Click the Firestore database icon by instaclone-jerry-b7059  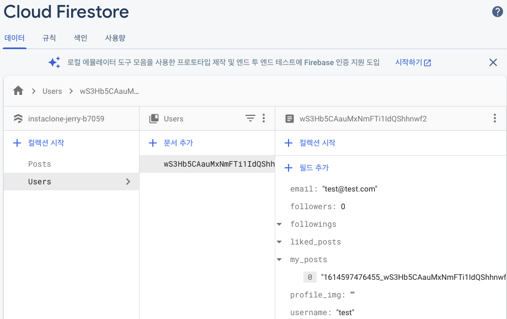18,119
